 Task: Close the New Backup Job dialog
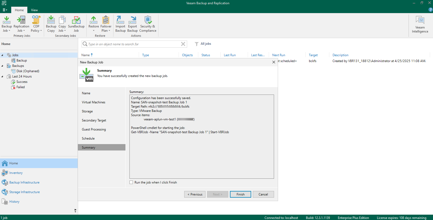pyautogui.click(x=274, y=62)
